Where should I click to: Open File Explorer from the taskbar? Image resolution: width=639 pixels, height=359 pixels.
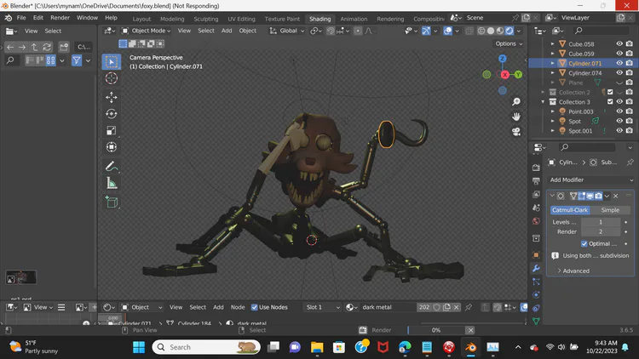317,347
